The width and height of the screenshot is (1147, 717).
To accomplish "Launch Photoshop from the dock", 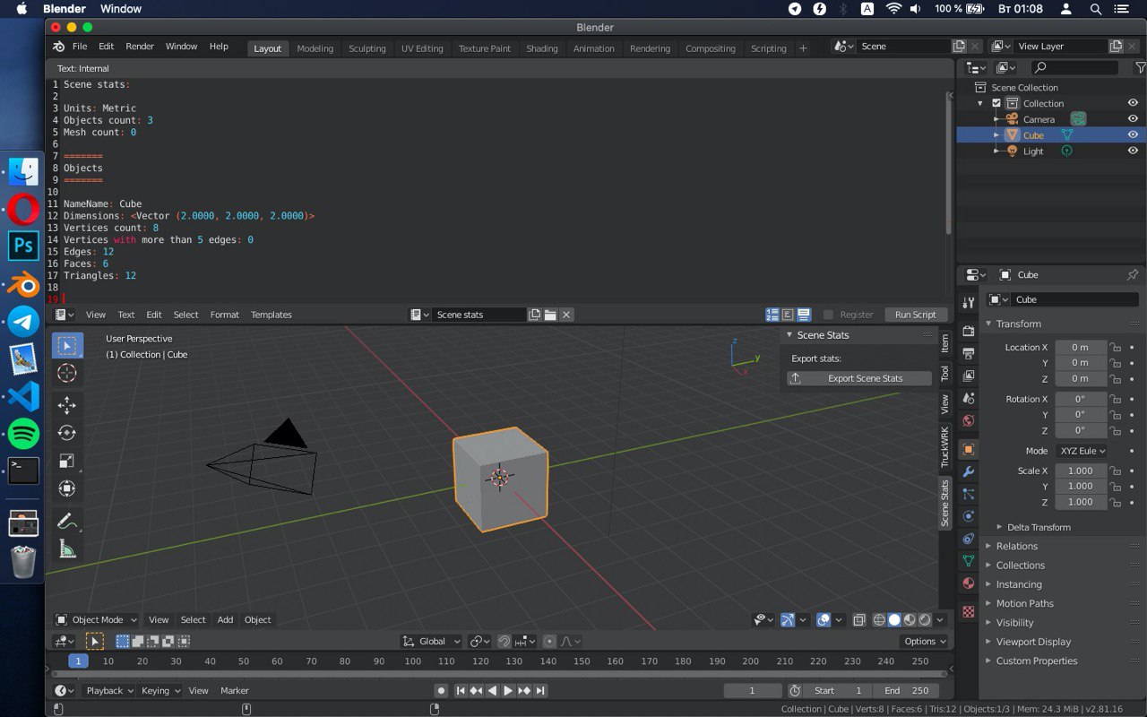I will tap(23, 246).
